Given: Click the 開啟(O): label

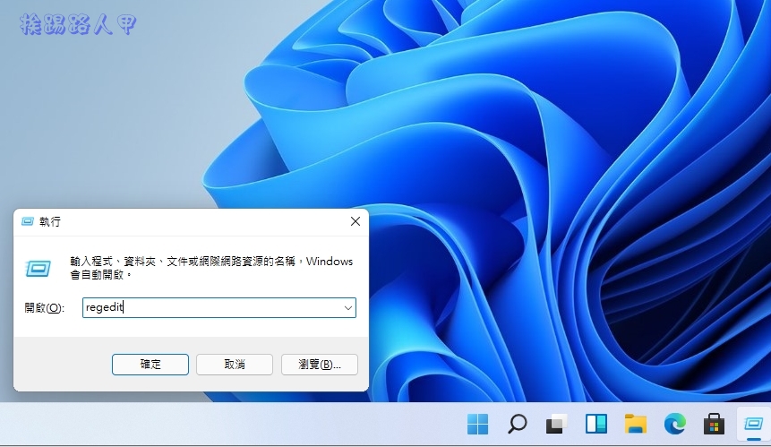Looking at the screenshot, I should [x=44, y=308].
